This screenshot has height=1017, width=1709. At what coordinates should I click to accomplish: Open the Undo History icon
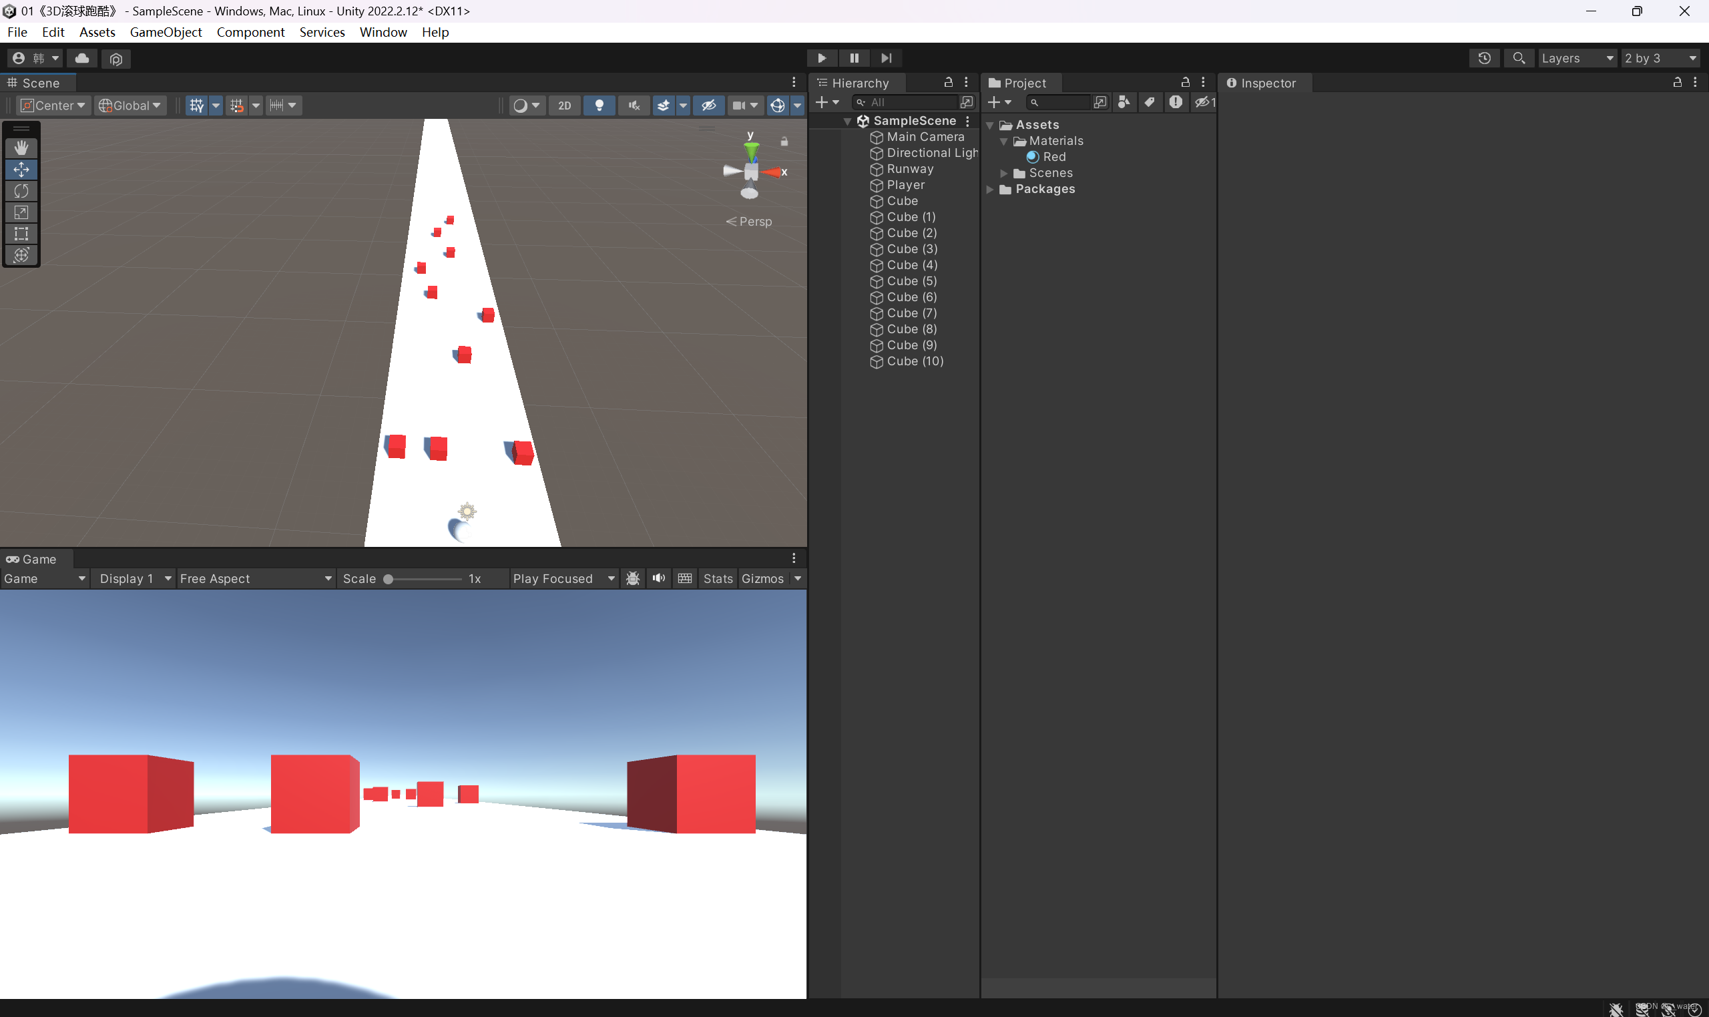(1483, 58)
